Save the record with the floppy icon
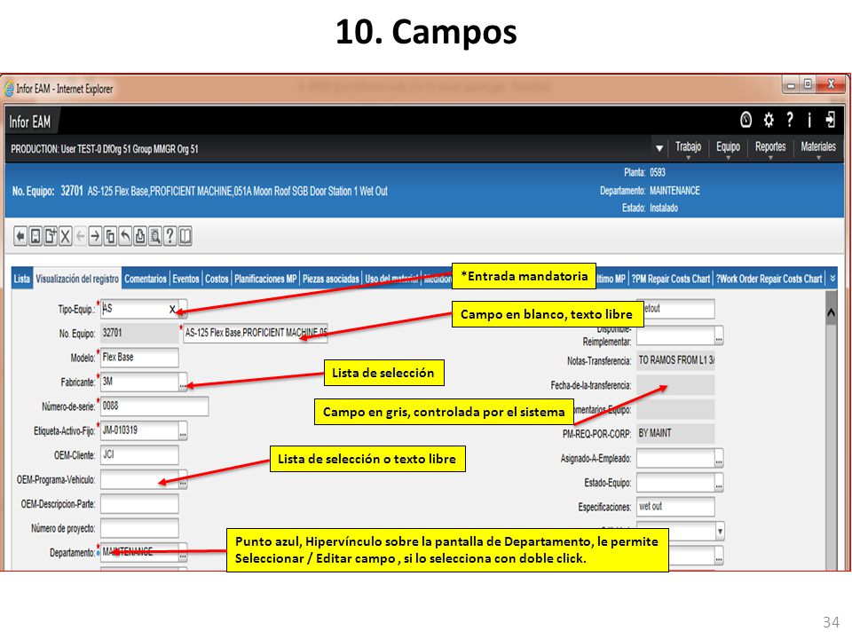This screenshot has width=852, height=639. pos(35,236)
